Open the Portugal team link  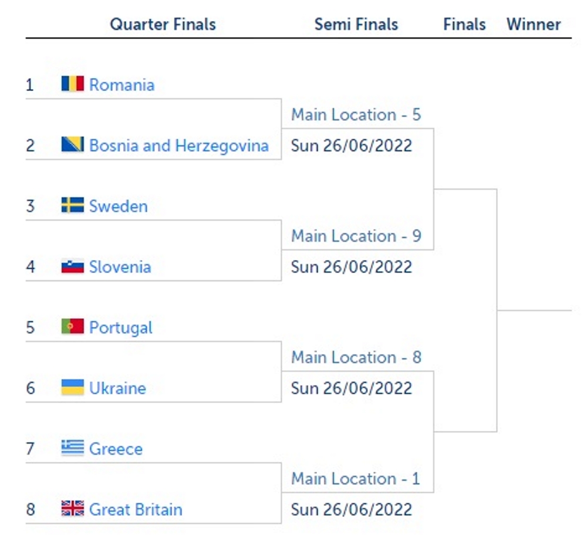tap(120, 328)
